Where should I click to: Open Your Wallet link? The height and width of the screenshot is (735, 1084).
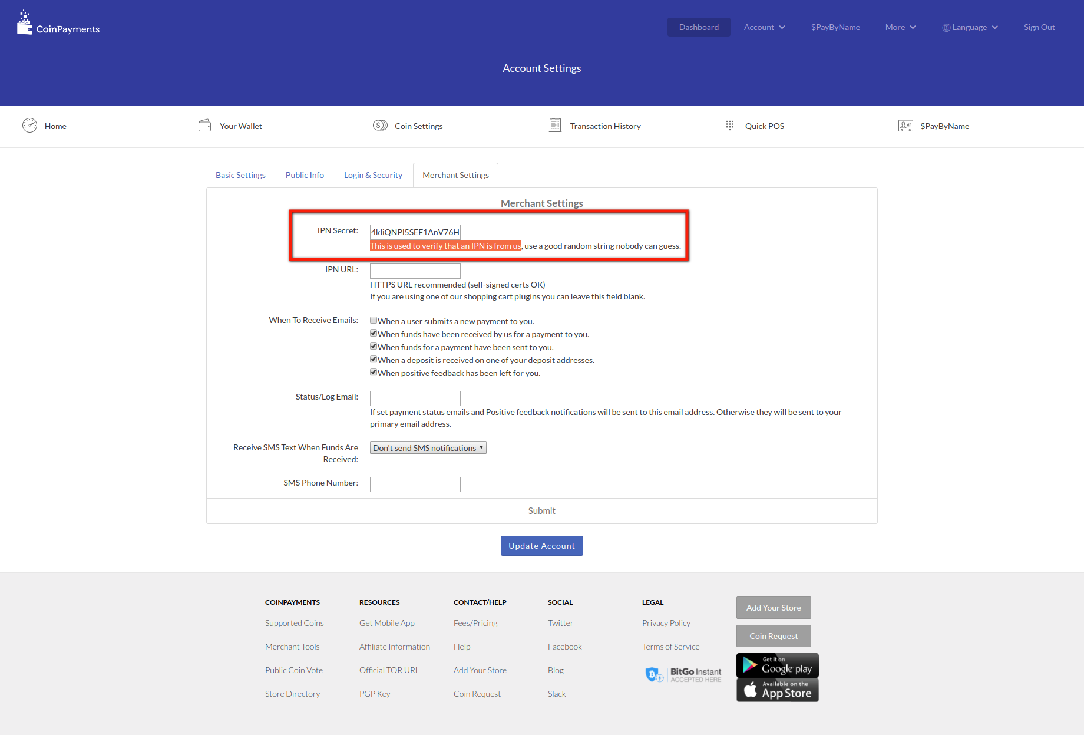(x=241, y=126)
